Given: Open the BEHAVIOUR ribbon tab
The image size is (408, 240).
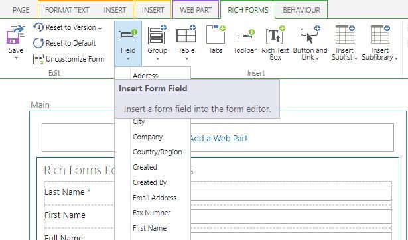Looking at the screenshot, I should click(302, 10).
